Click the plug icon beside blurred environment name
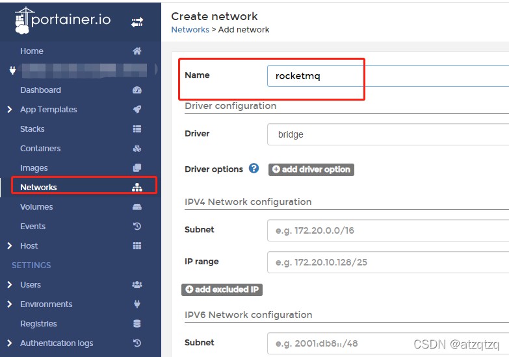This screenshot has width=509, height=357. (x=12, y=70)
